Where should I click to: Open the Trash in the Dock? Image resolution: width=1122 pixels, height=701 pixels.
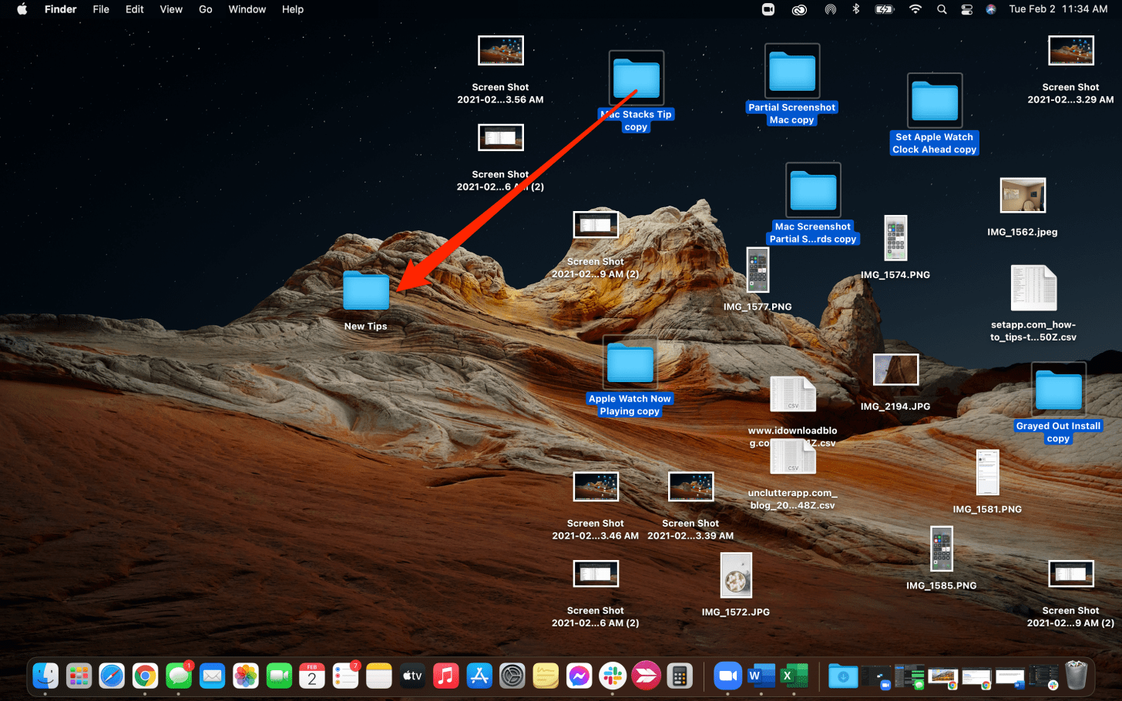[1077, 676]
